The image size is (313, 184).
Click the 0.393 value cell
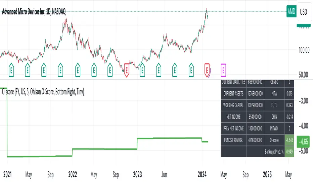[289, 105]
